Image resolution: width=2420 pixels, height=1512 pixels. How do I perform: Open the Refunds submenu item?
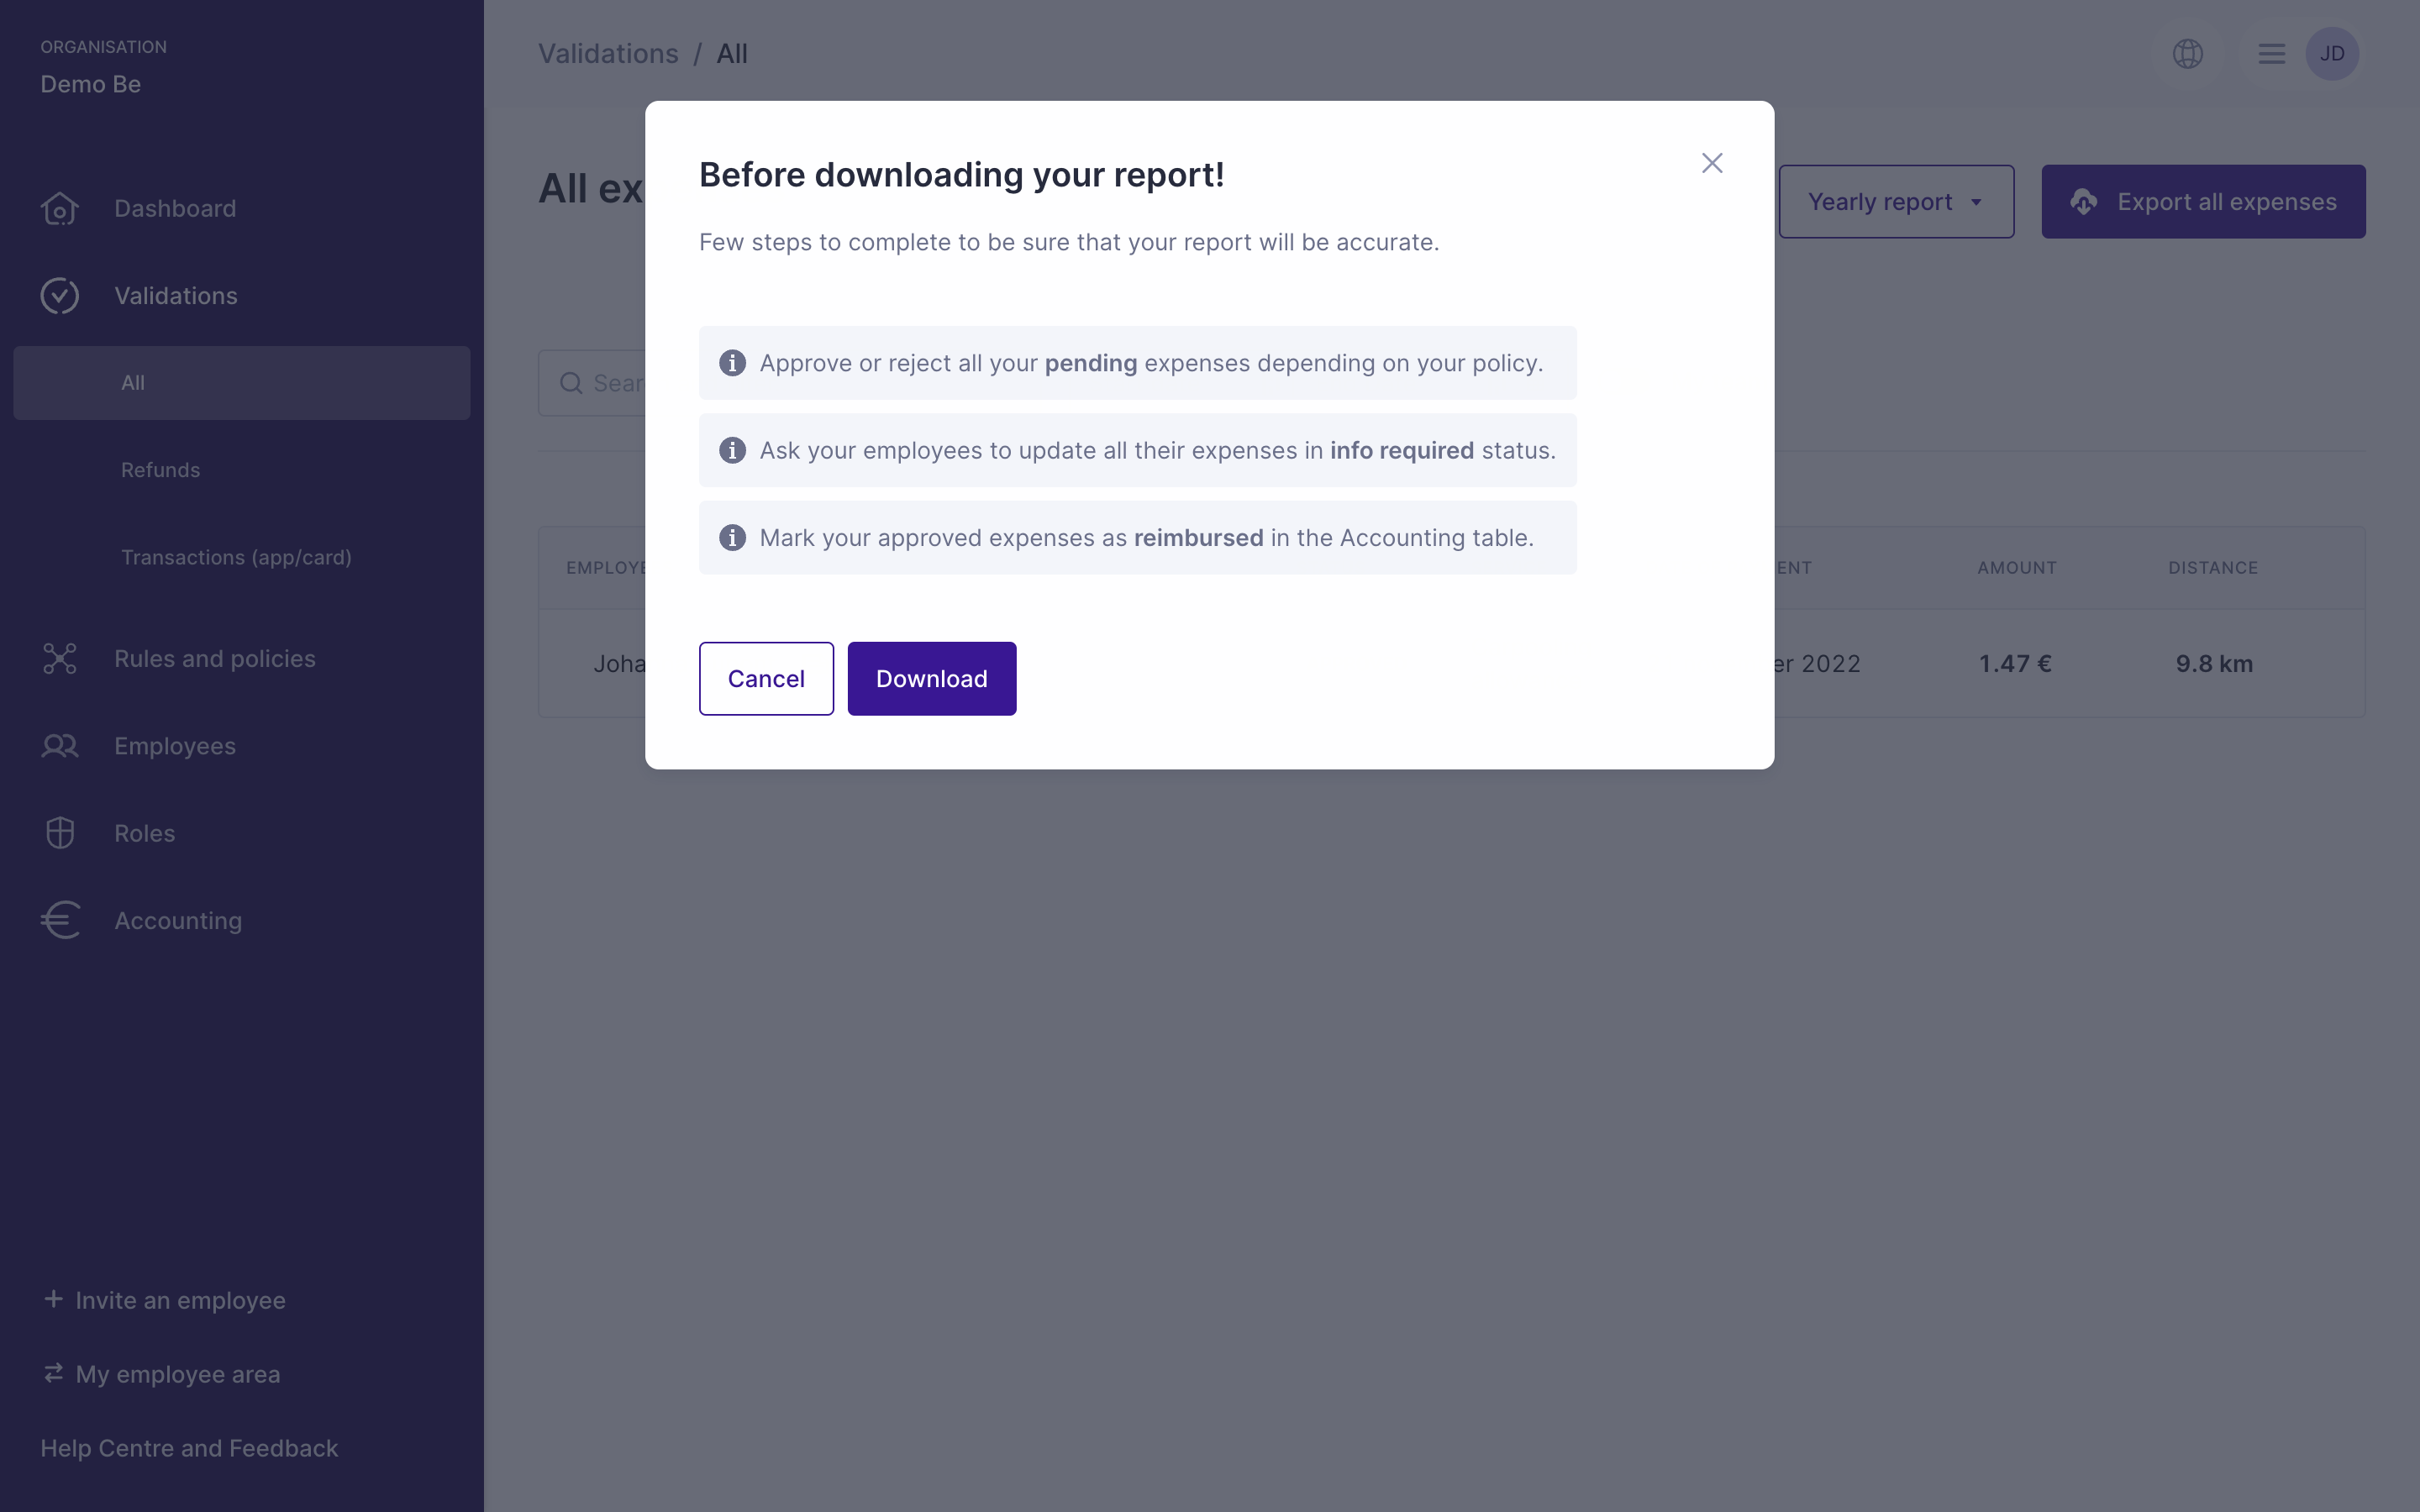click(x=160, y=470)
